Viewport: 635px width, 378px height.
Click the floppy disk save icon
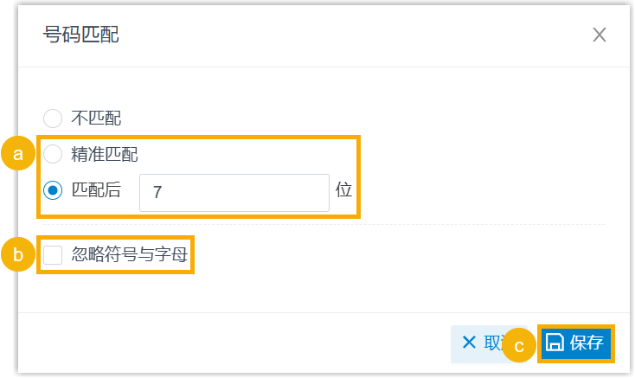tap(555, 343)
